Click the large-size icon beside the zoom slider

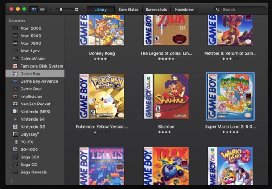[77, 9]
